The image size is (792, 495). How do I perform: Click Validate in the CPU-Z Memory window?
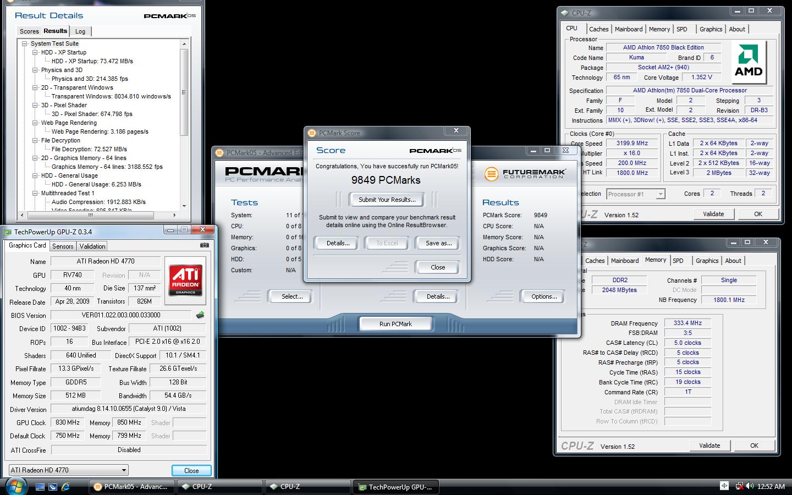(x=710, y=446)
